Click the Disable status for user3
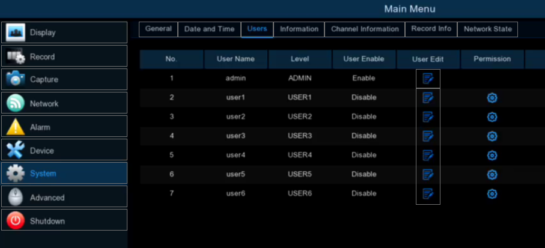The width and height of the screenshot is (545, 248). (364, 136)
